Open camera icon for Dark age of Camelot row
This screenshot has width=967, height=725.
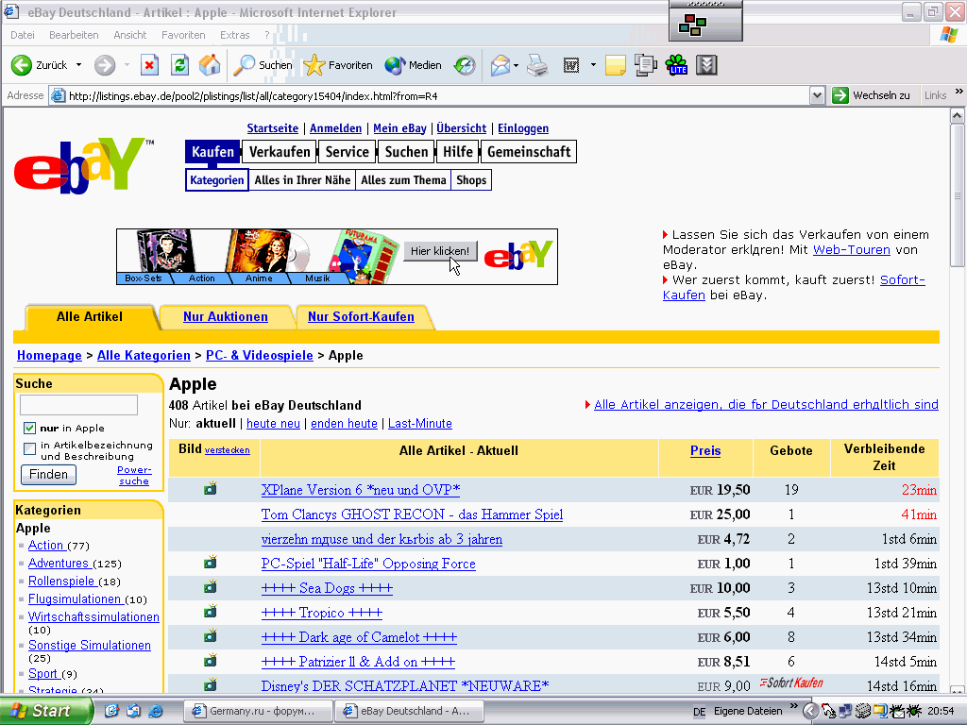[211, 635]
